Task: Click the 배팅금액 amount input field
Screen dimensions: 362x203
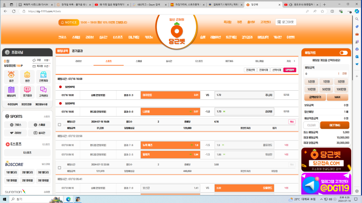Action: pyautogui.click(x=321, y=74)
